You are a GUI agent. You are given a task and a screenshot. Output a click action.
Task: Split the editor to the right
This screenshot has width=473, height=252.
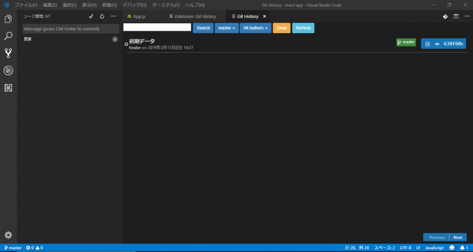pos(456,16)
